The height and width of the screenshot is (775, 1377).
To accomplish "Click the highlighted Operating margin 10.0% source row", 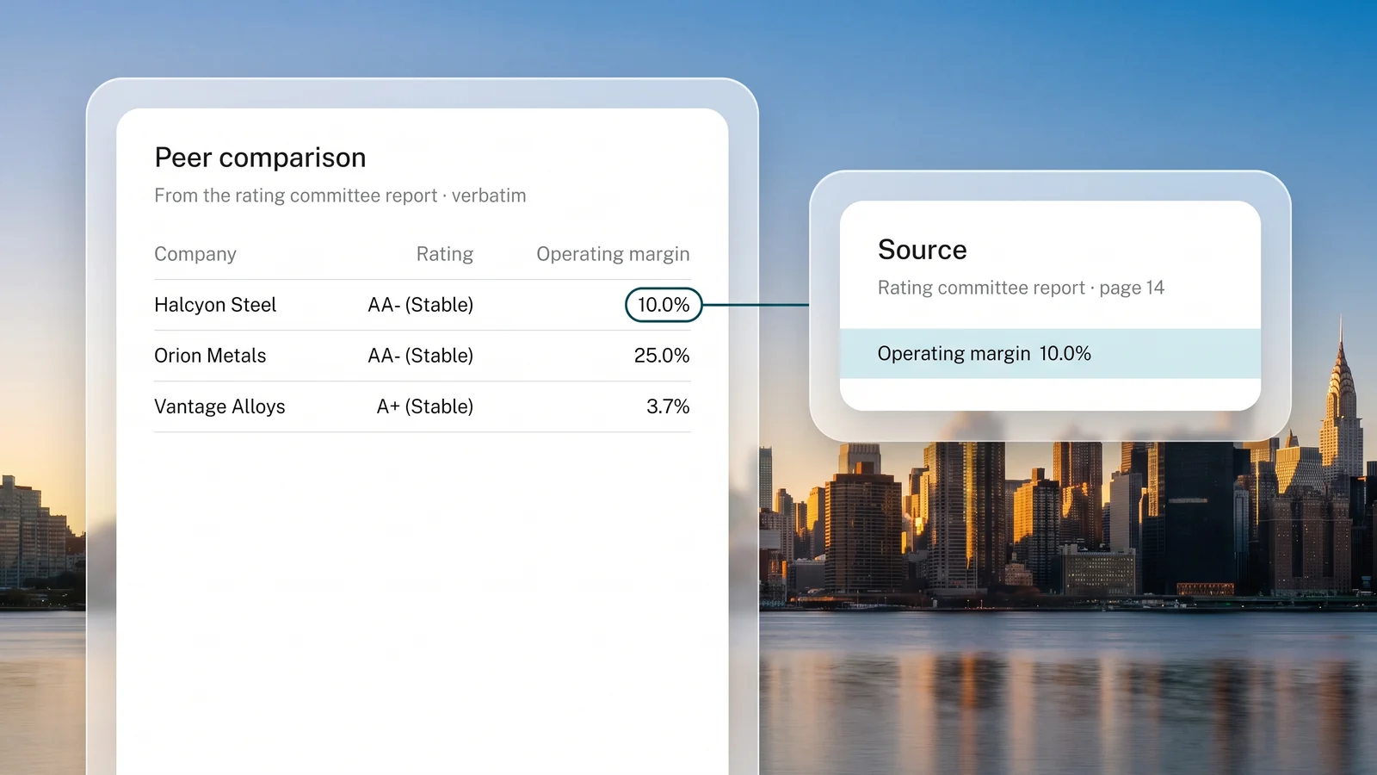I will pos(1050,353).
